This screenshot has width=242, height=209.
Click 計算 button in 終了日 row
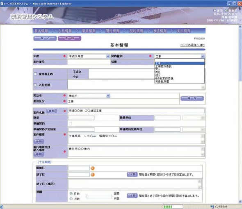pos(132,175)
